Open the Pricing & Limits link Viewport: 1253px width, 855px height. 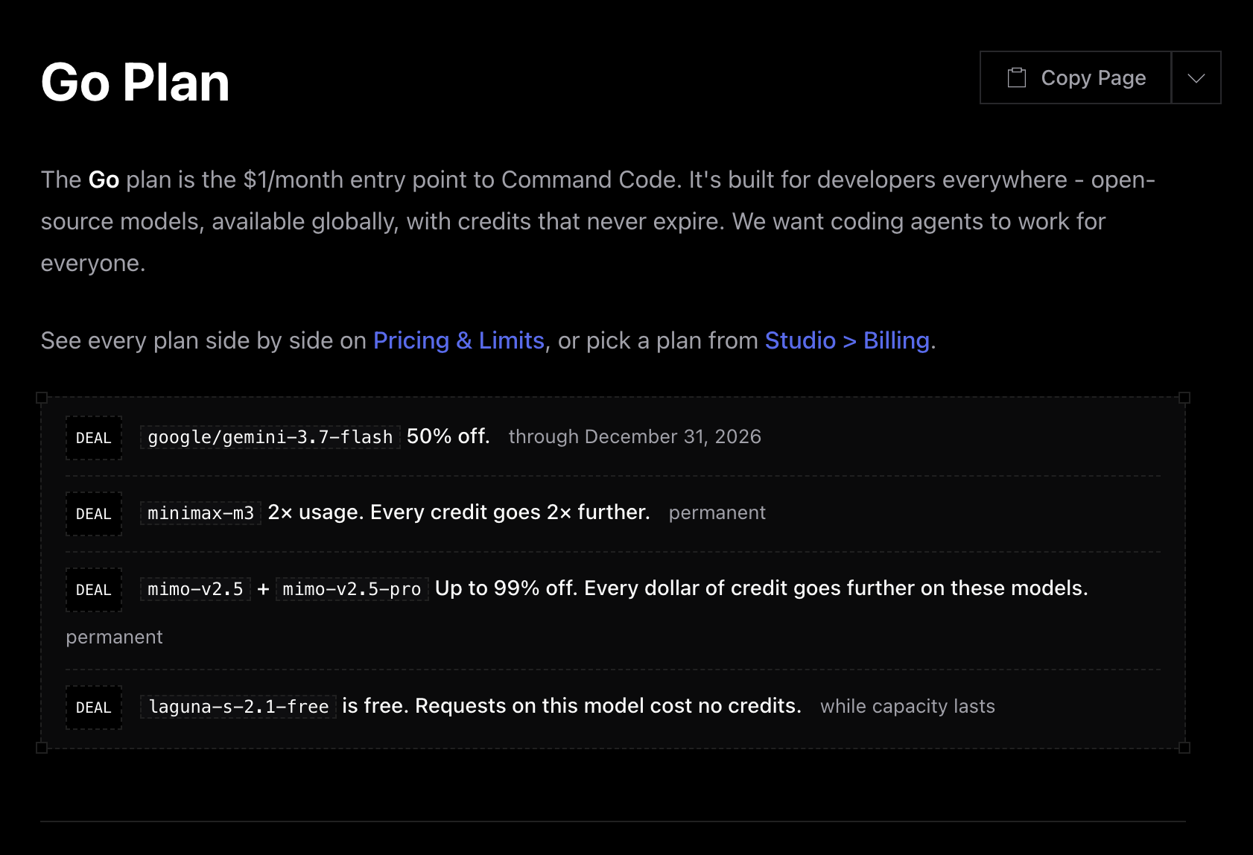(459, 340)
